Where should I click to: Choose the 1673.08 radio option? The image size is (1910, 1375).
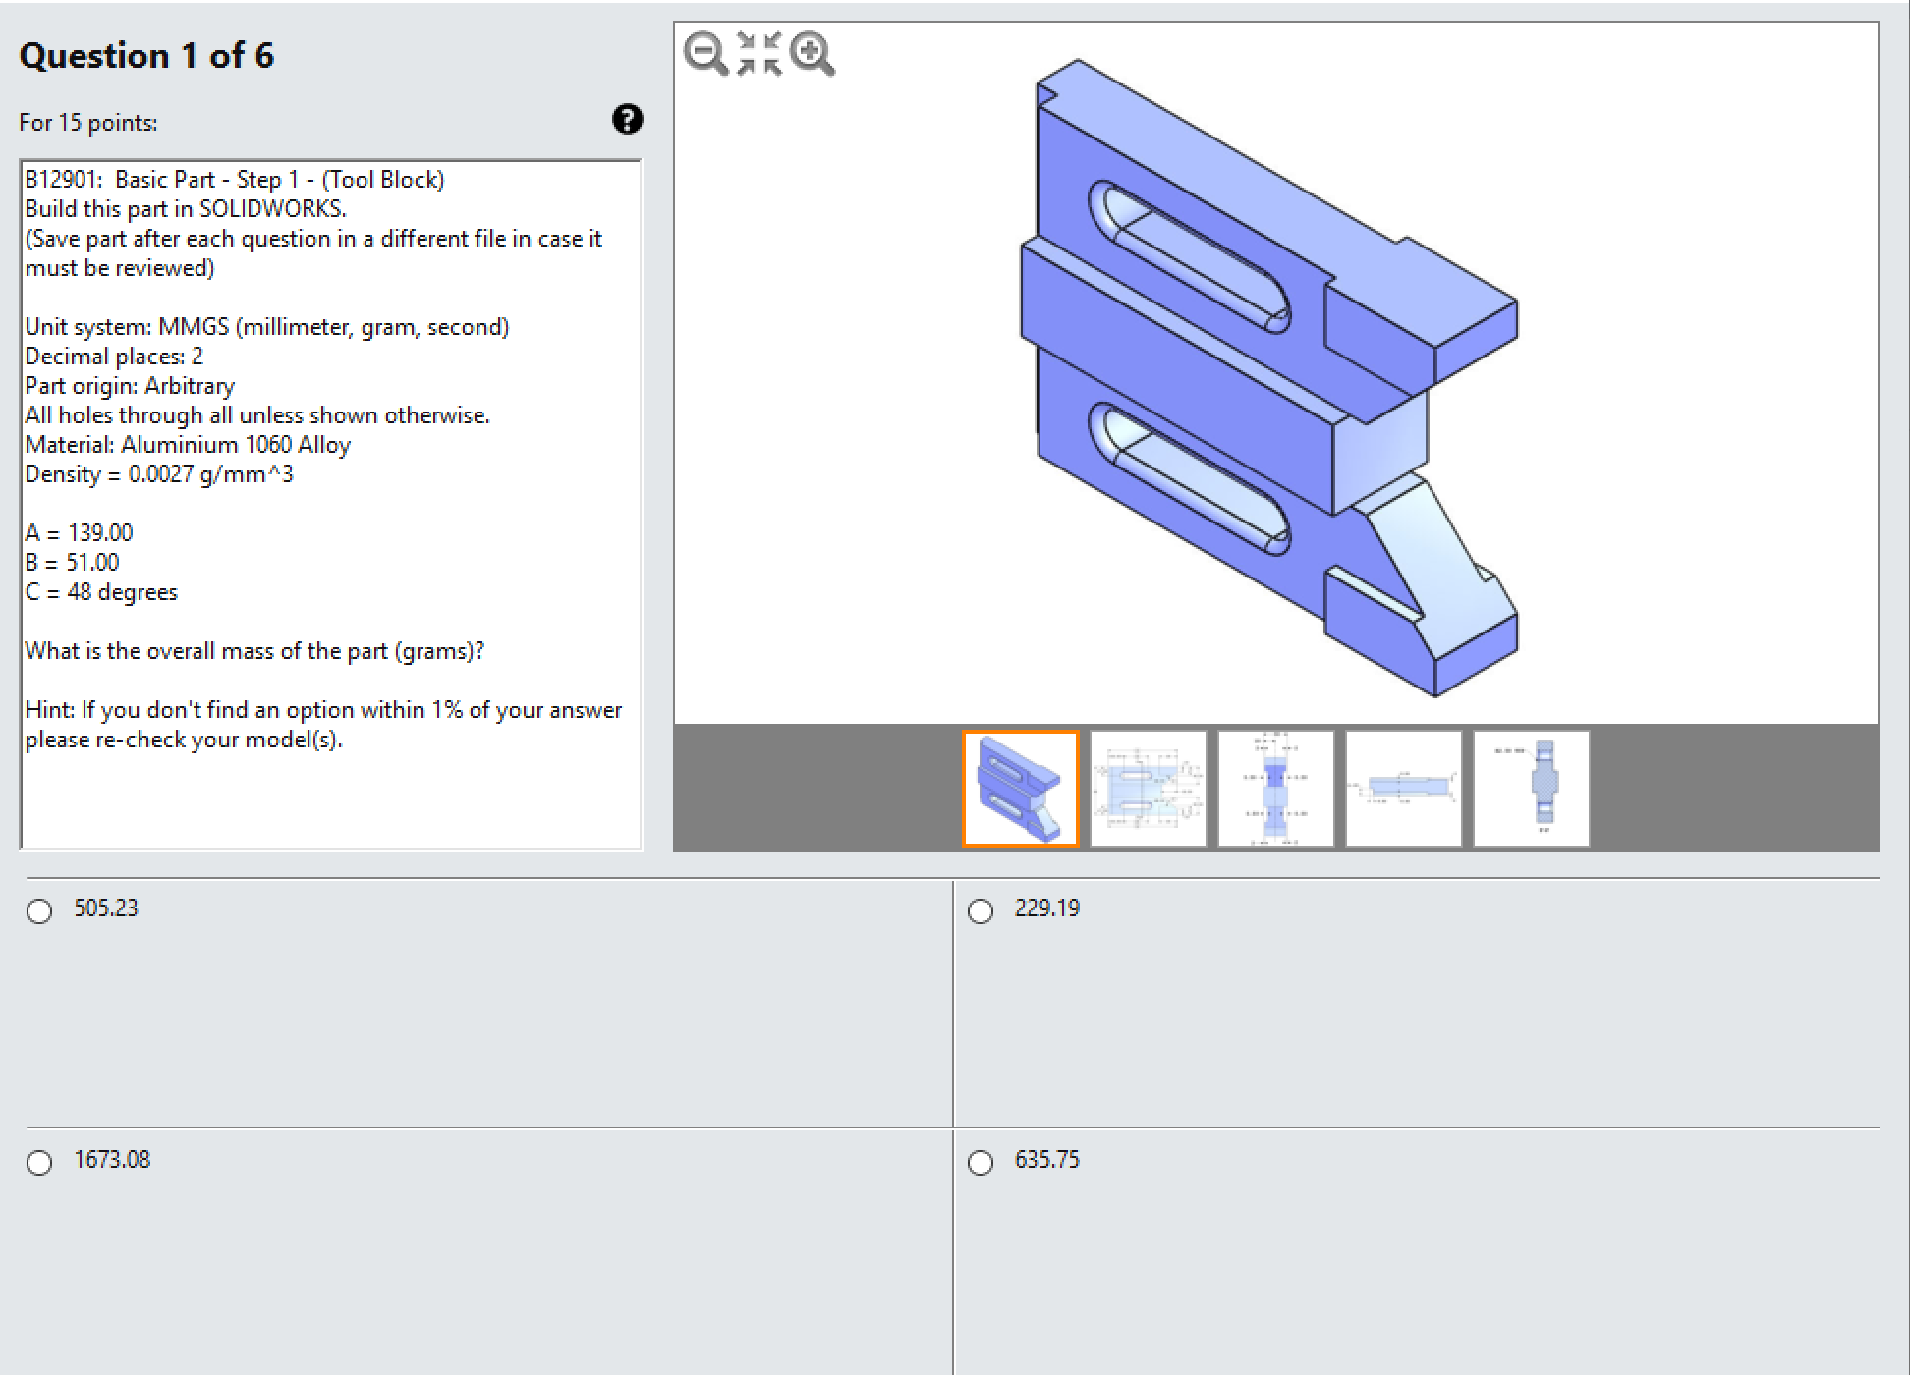click(x=39, y=1163)
